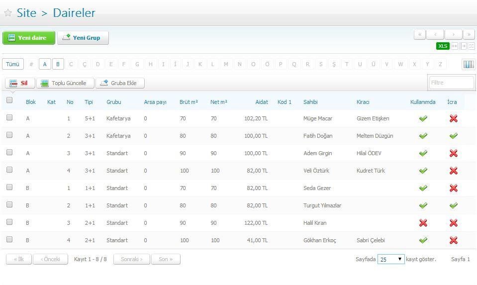Check the row for Turgut Yılmazlar

coord(9,204)
